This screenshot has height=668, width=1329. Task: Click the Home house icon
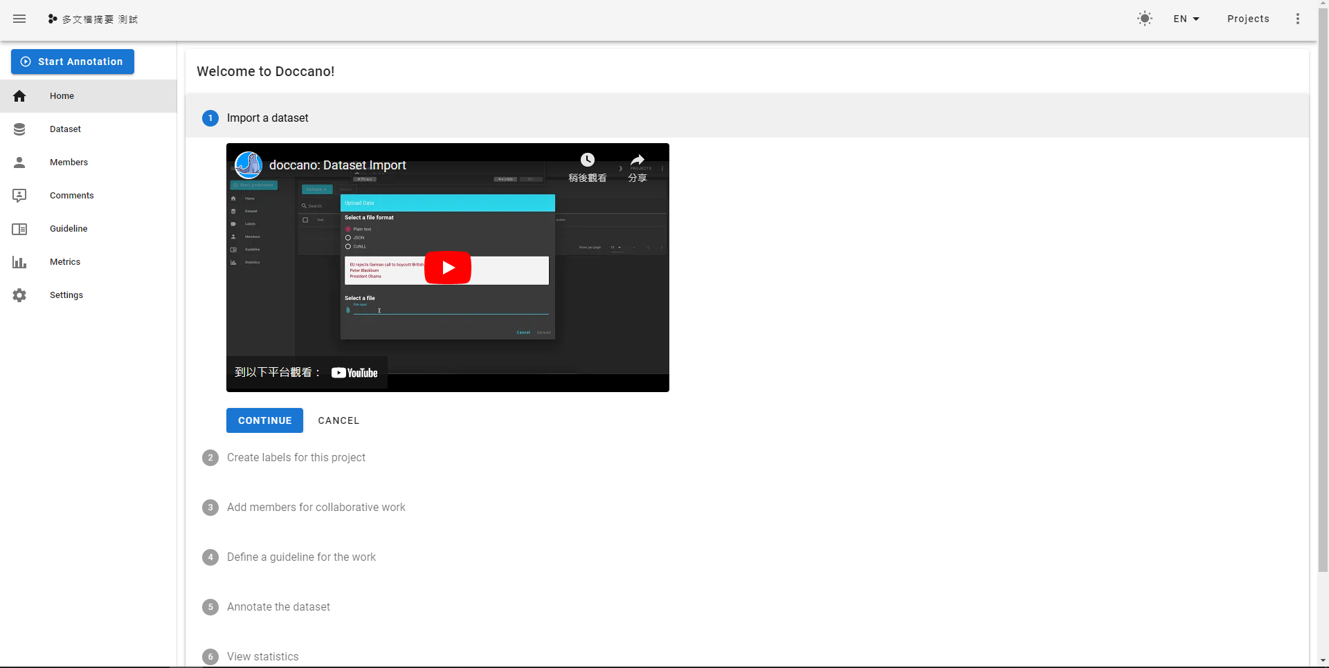tap(19, 96)
